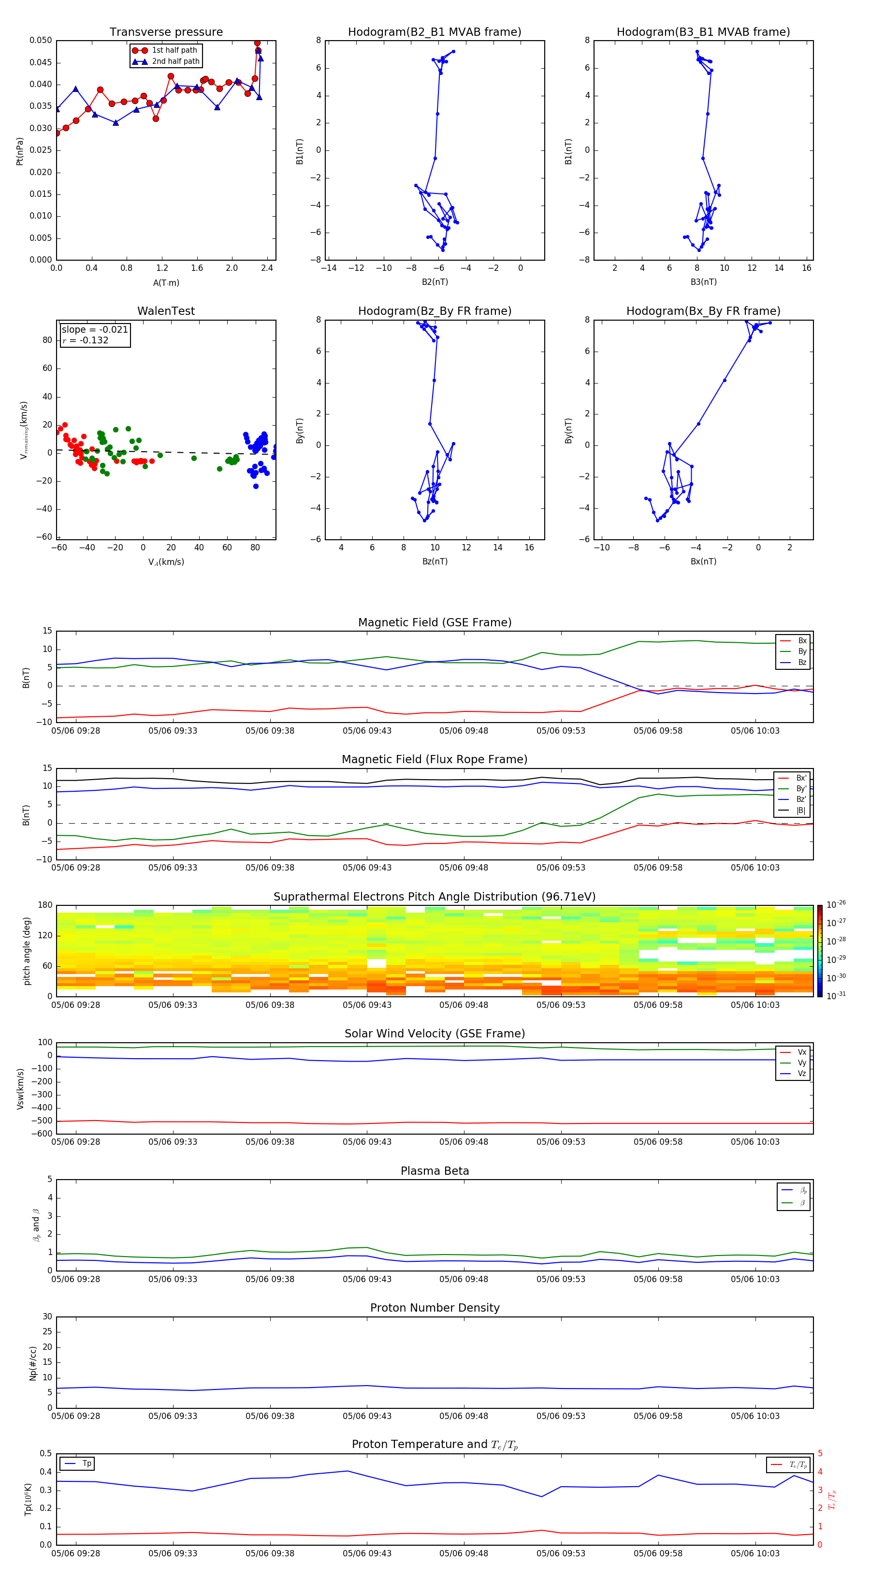Viewport: 870px width, 1596px height.
Task: Click the 'Hodogram(B3_B1 MVAB frame)' title
Action: tap(703, 32)
